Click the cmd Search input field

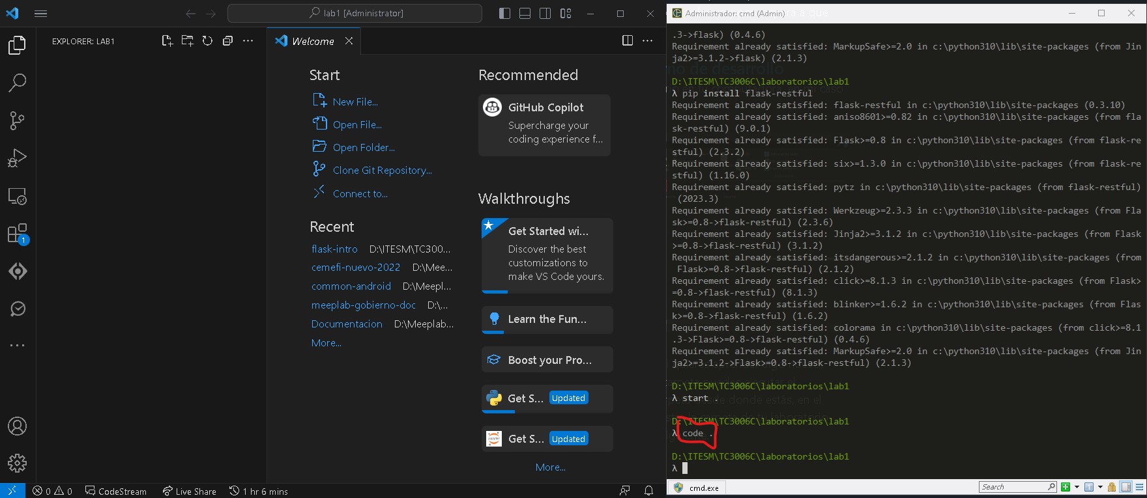[x=1012, y=487]
